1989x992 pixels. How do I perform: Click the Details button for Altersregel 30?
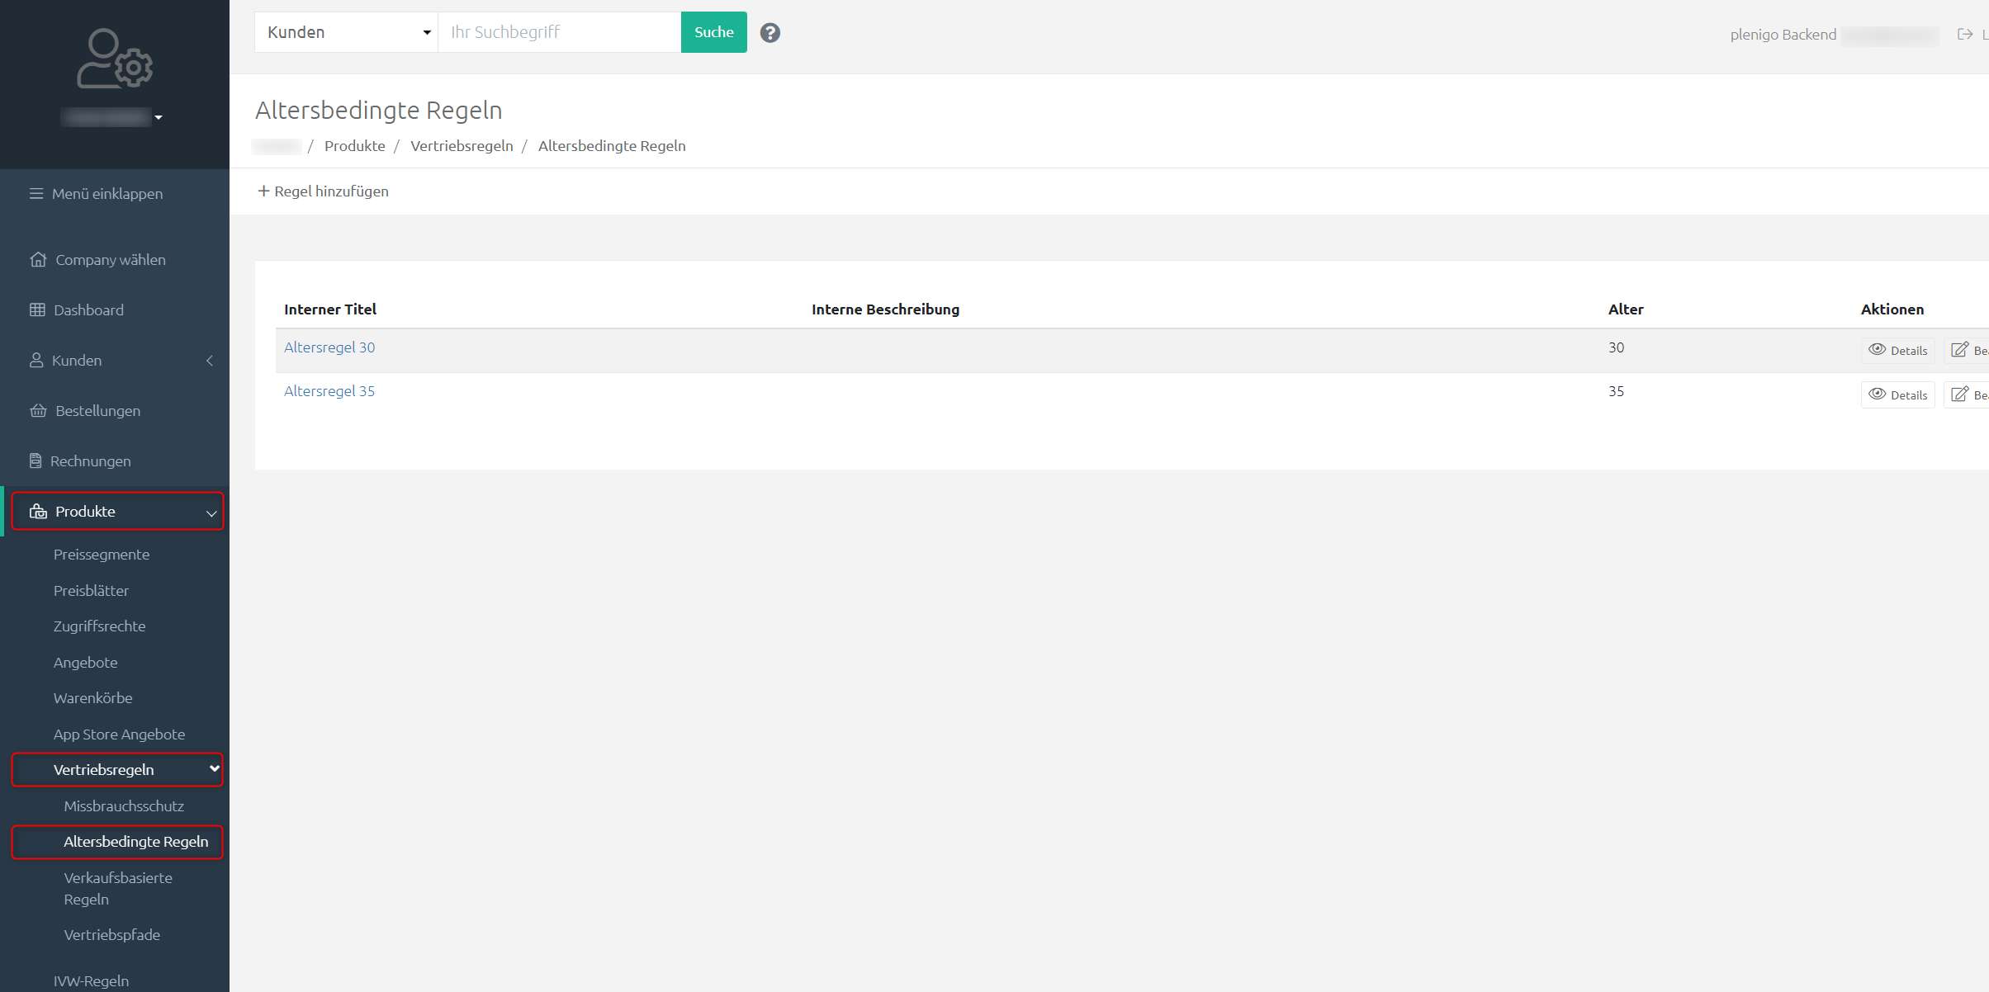pyautogui.click(x=1897, y=351)
